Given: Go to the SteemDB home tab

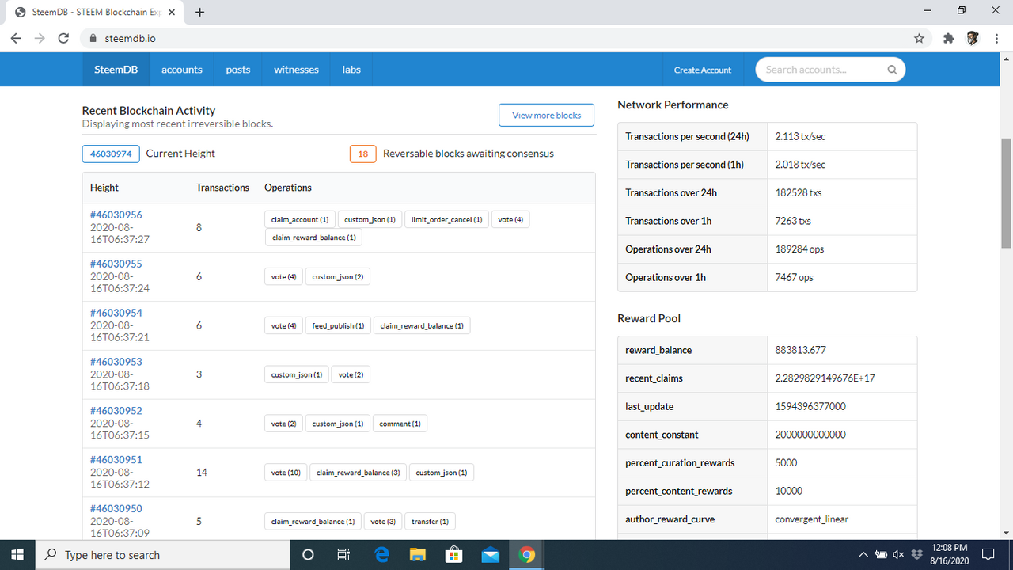Looking at the screenshot, I should point(116,70).
